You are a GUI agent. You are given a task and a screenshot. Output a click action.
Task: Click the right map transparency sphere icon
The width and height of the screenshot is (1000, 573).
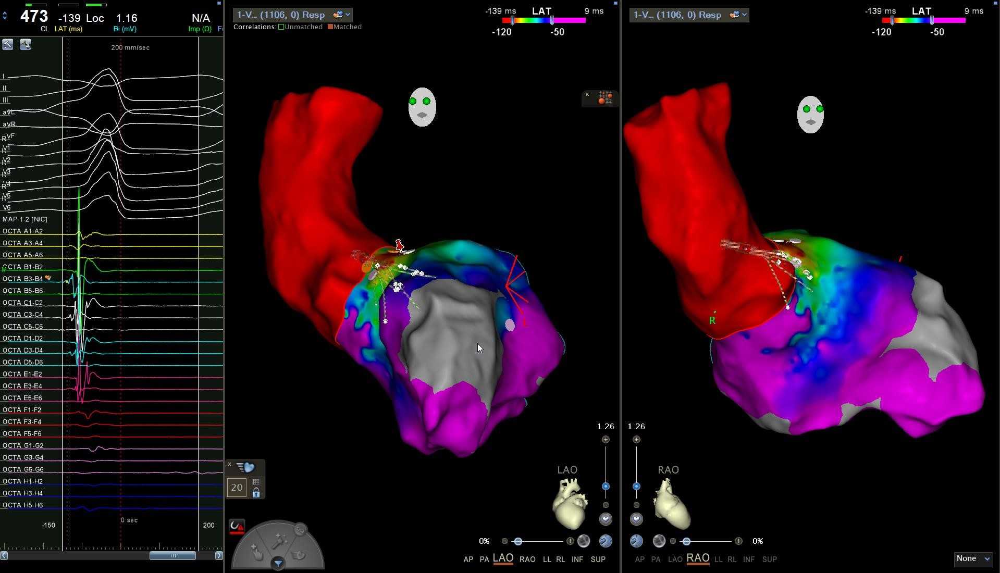click(x=659, y=541)
